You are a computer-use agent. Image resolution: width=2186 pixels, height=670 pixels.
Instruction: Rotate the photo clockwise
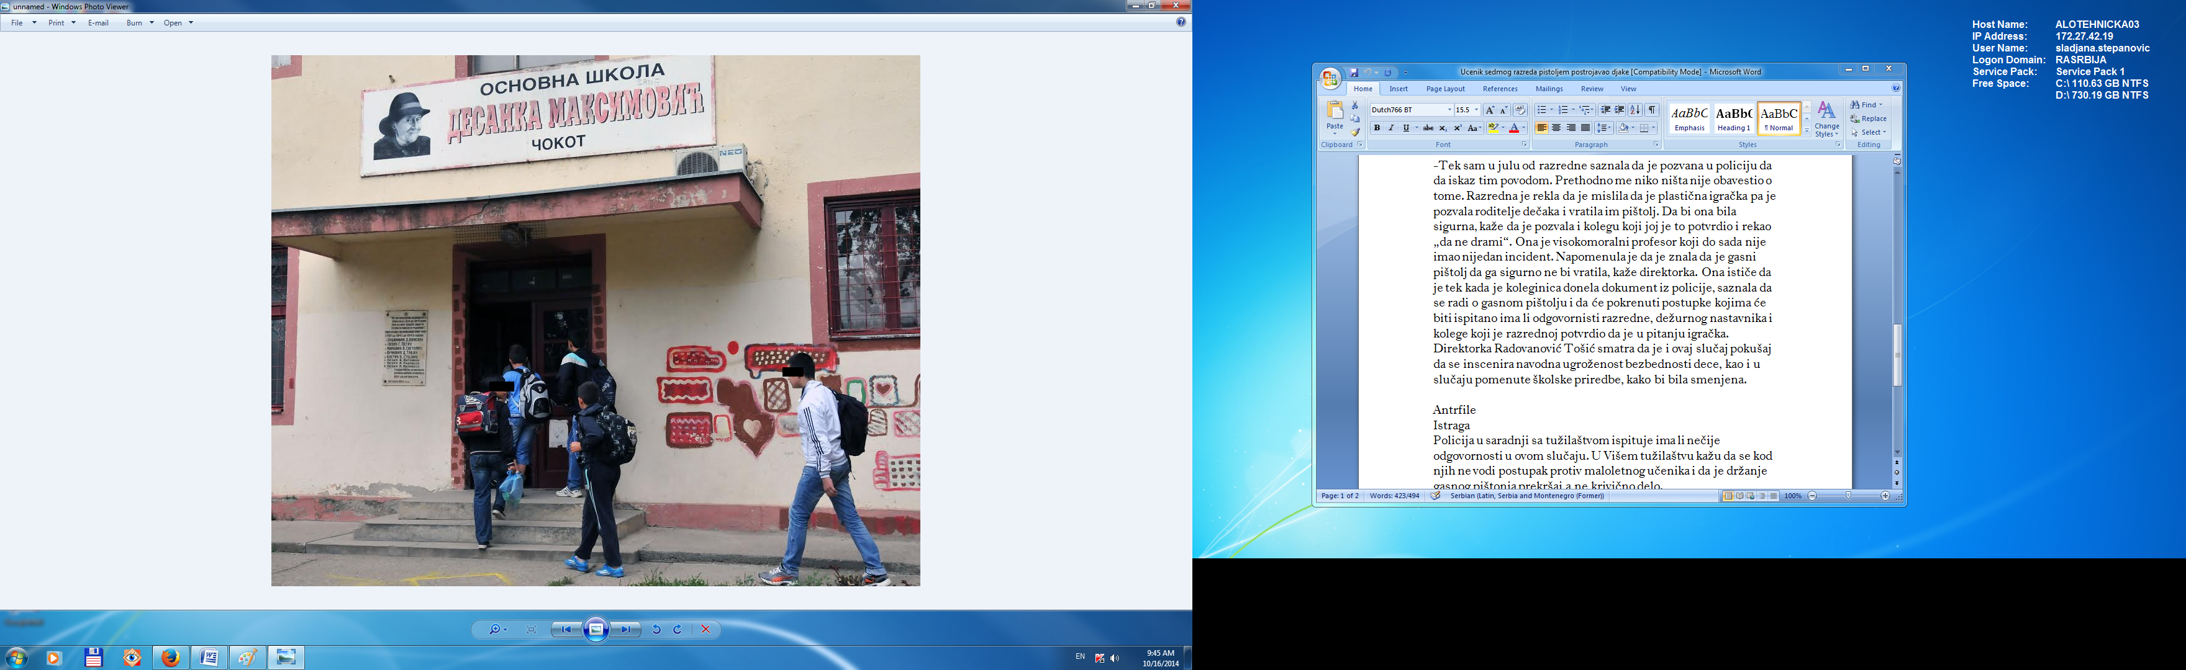677,629
